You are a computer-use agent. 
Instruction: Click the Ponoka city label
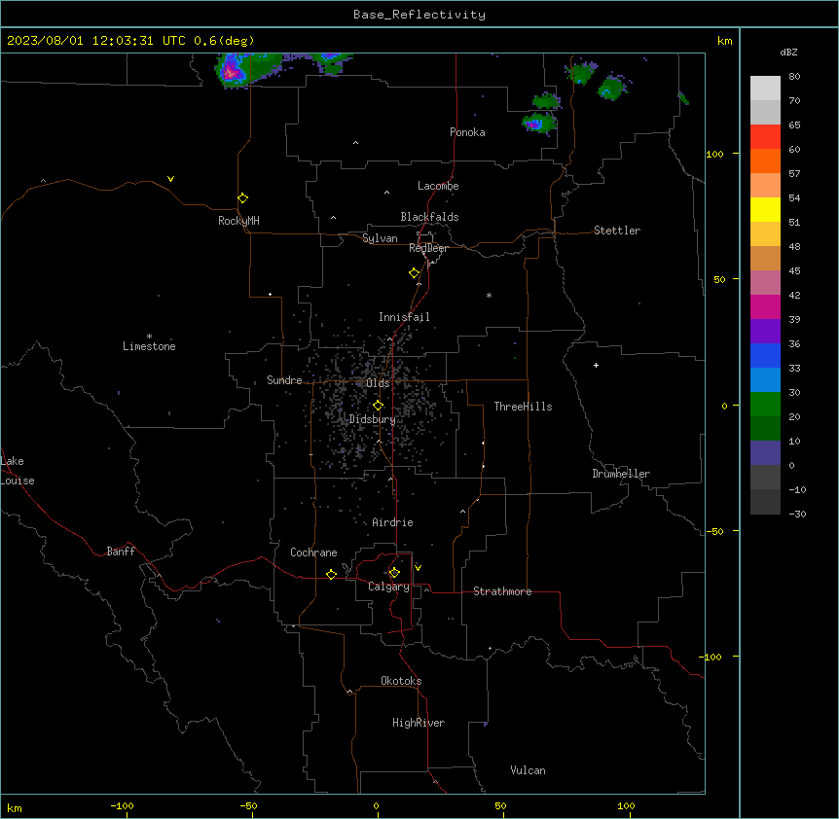tap(467, 132)
